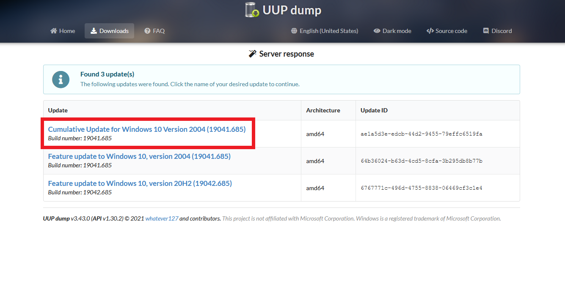The height and width of the screenshot is (289, 565).
Task: Click the magic wand Server response icon
Action: (x=253, y=54)
